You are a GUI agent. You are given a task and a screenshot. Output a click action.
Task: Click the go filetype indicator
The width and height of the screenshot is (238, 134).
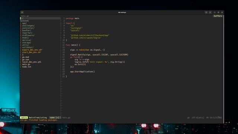[189, 118]
